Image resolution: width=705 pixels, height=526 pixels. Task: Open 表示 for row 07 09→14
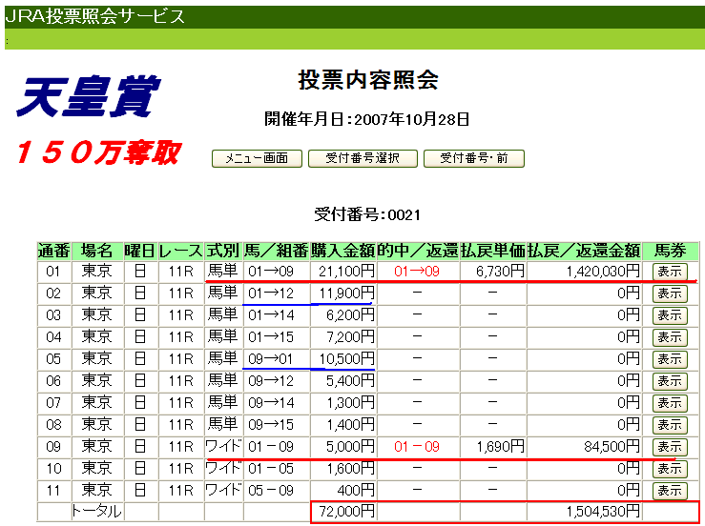pyautogui.click(x=670, y=403)
